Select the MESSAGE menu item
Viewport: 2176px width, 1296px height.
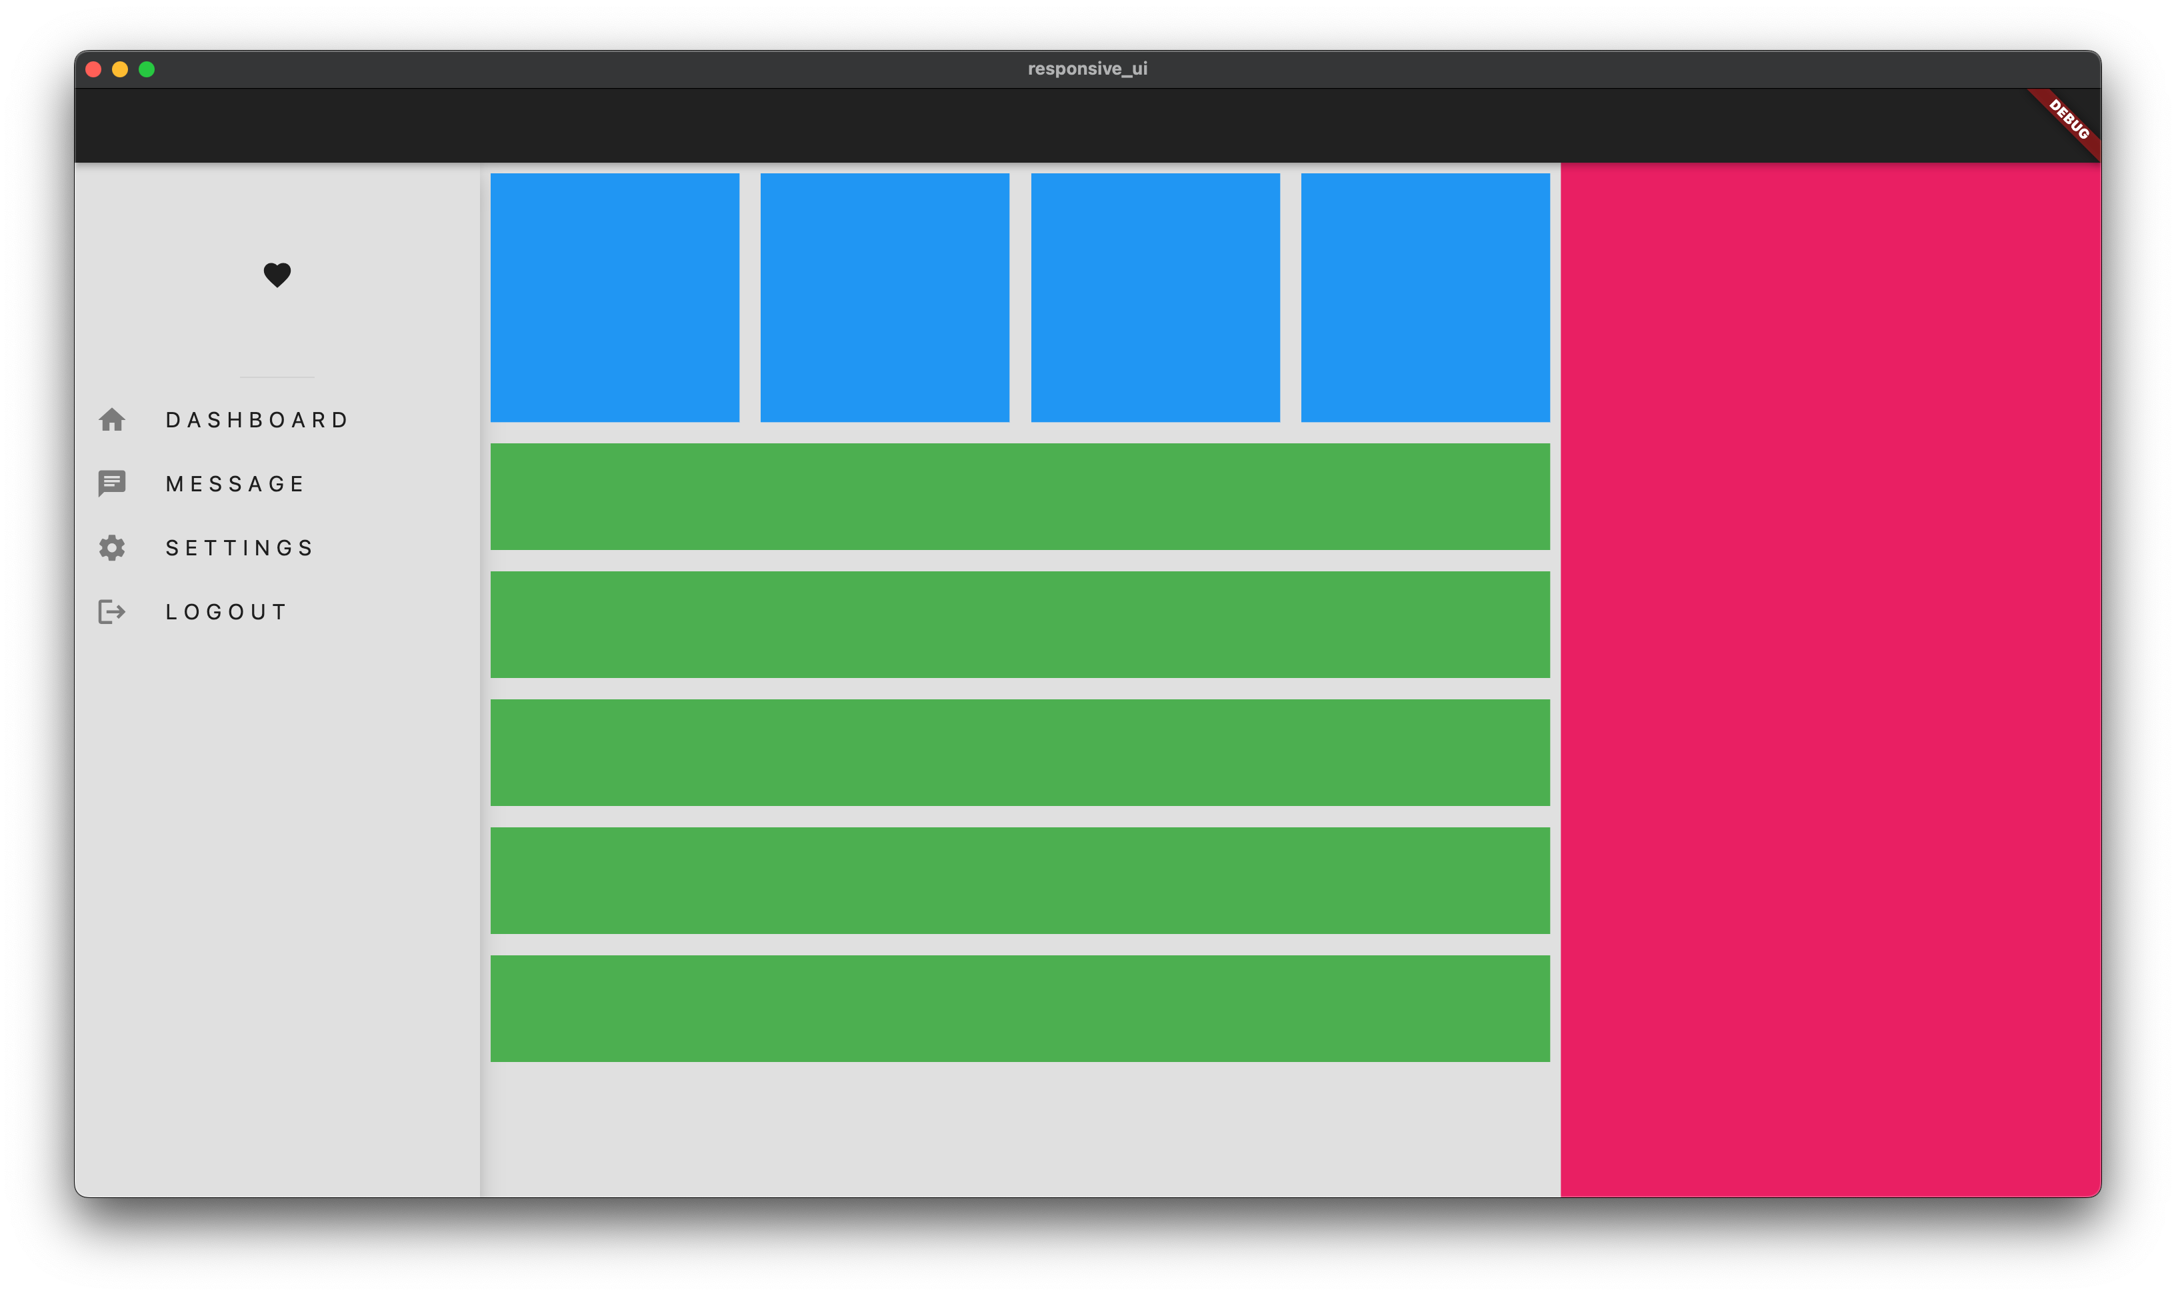click(x=277, y=484)
